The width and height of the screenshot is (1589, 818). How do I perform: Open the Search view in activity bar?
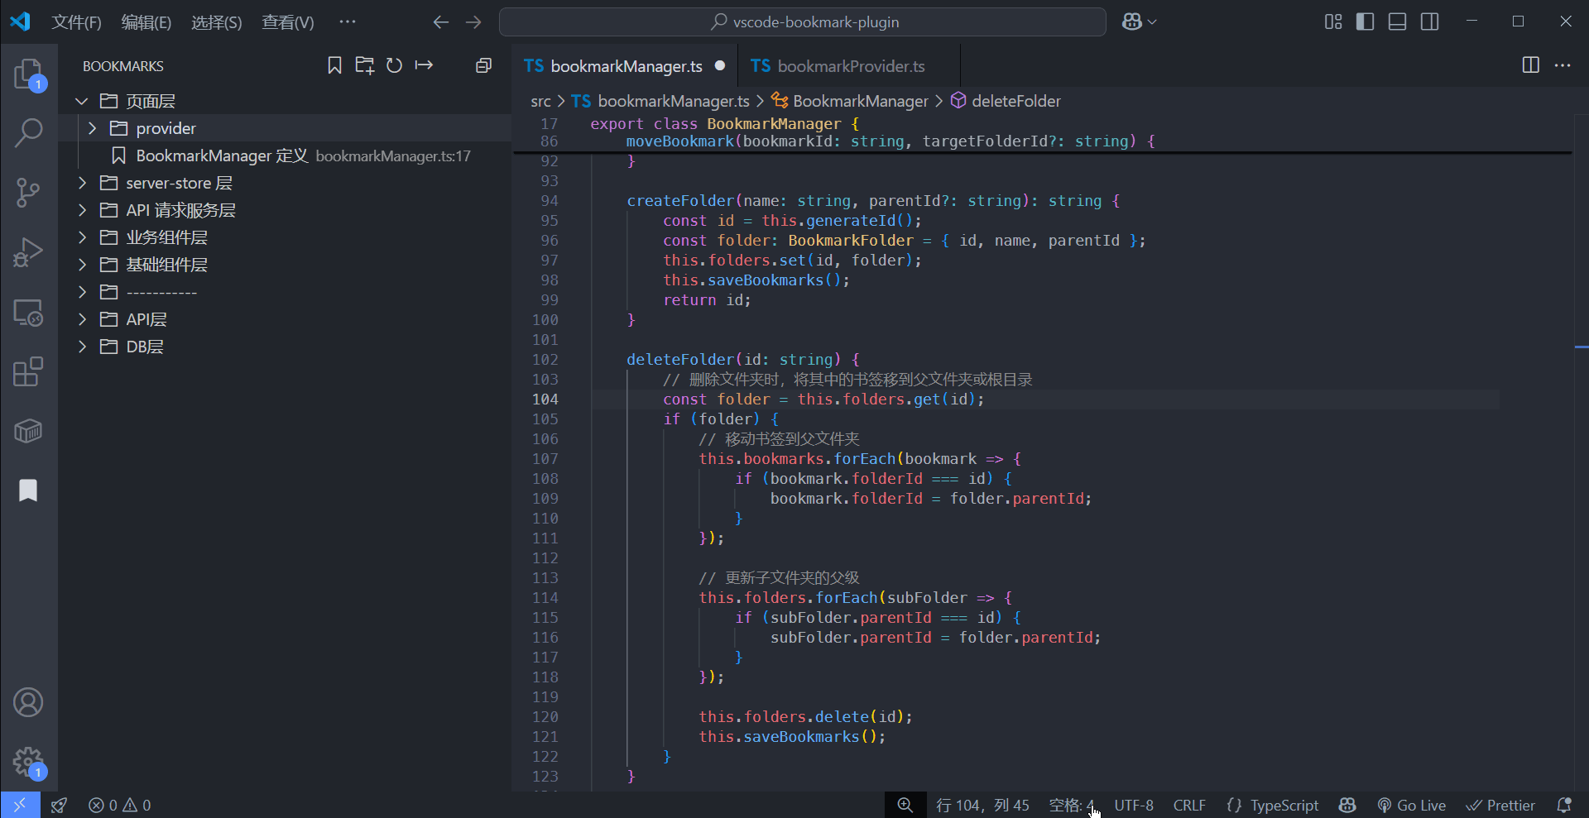(29, 132)
